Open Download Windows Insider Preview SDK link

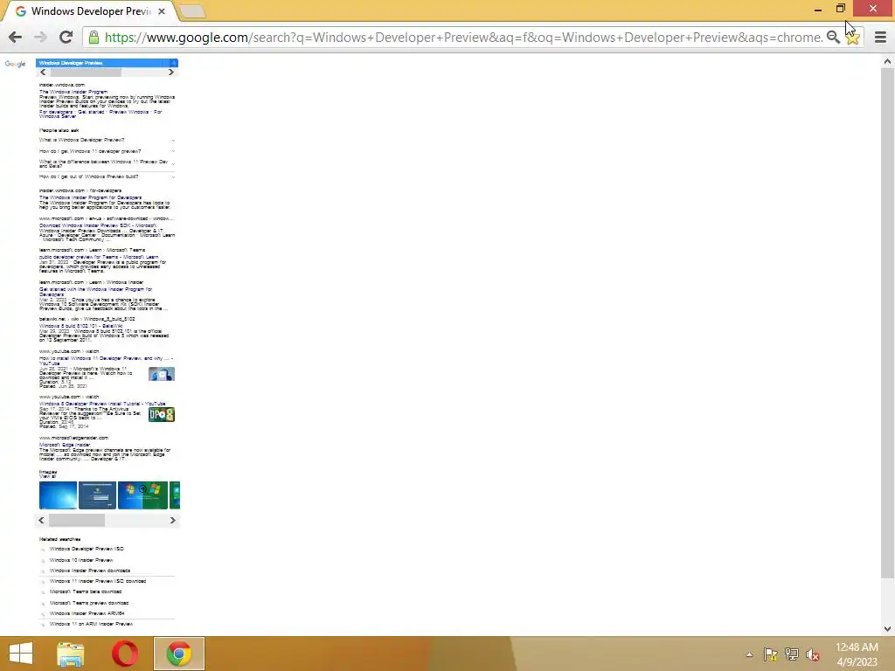tap(97, 225)
